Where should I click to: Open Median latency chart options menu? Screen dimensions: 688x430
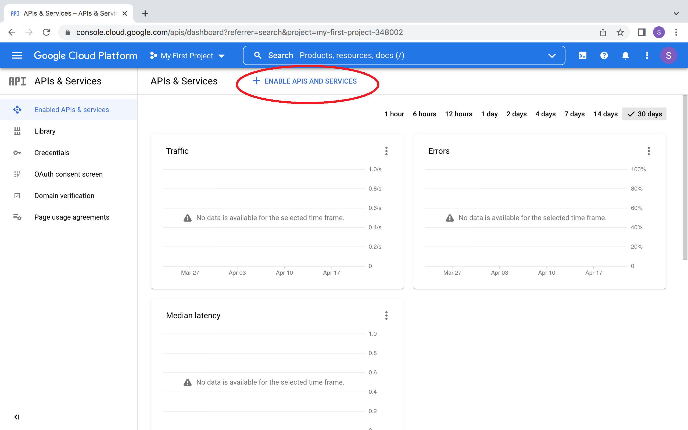pos(386,316)
